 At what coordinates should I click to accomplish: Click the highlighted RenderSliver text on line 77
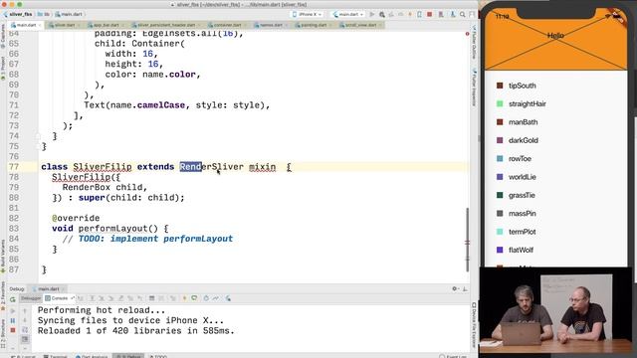[212, 167]
